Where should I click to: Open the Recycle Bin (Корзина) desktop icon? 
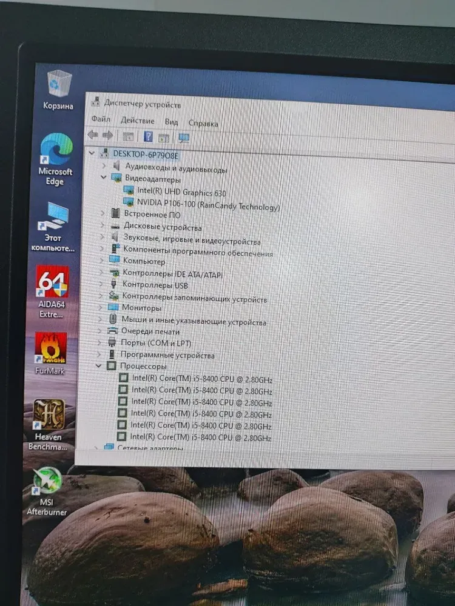click(x=58, y=88)
